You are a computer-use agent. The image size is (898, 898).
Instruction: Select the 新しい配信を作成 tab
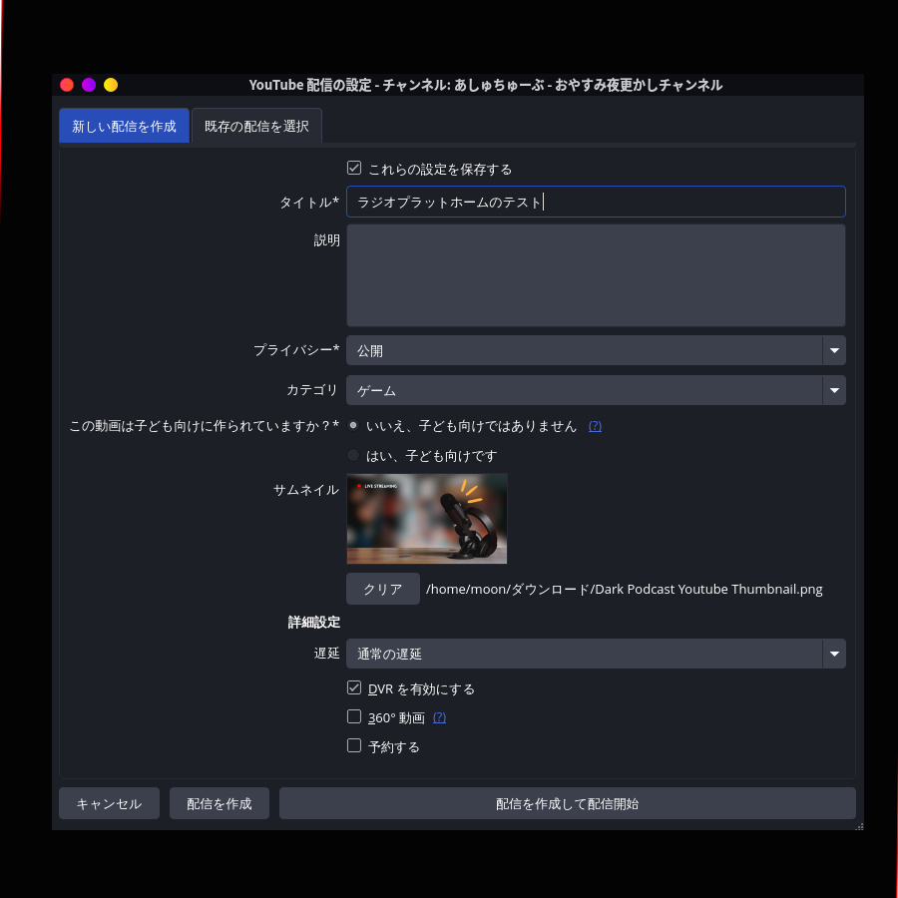[124, 127]
